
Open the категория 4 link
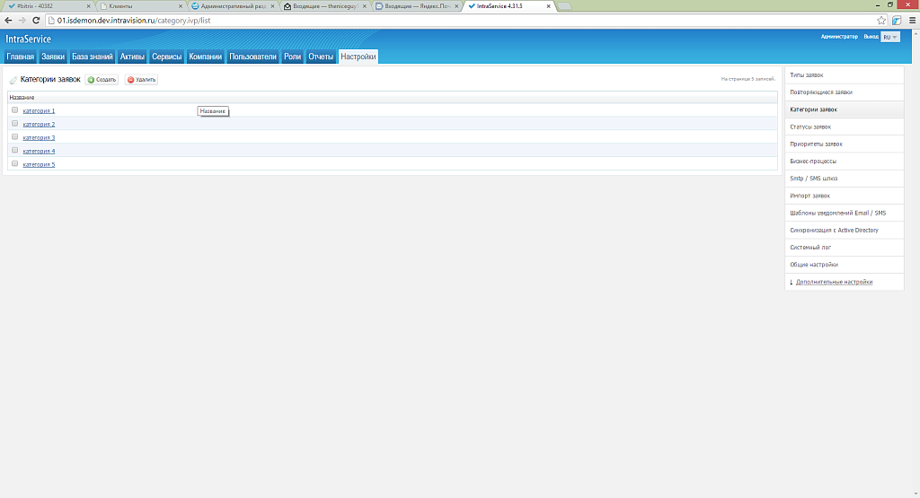pos(39,151)
